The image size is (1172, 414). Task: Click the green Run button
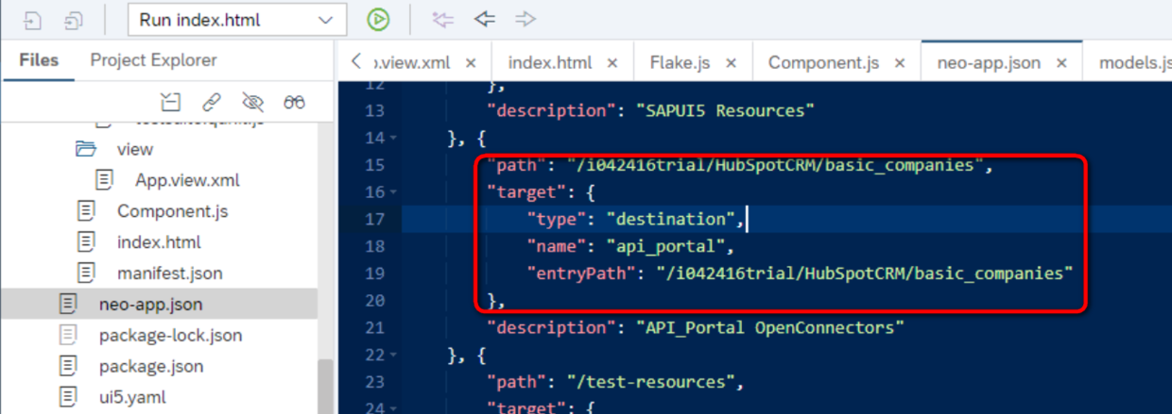[378, 19]
